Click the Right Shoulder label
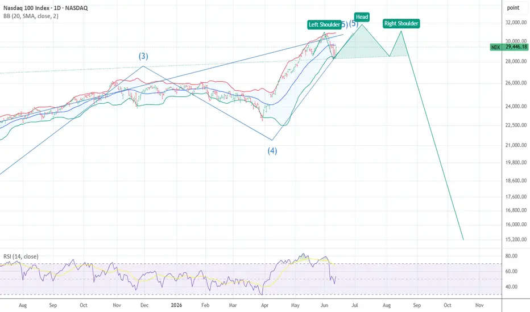Screen dimensions: 530x312 click(x=401, y=24)
